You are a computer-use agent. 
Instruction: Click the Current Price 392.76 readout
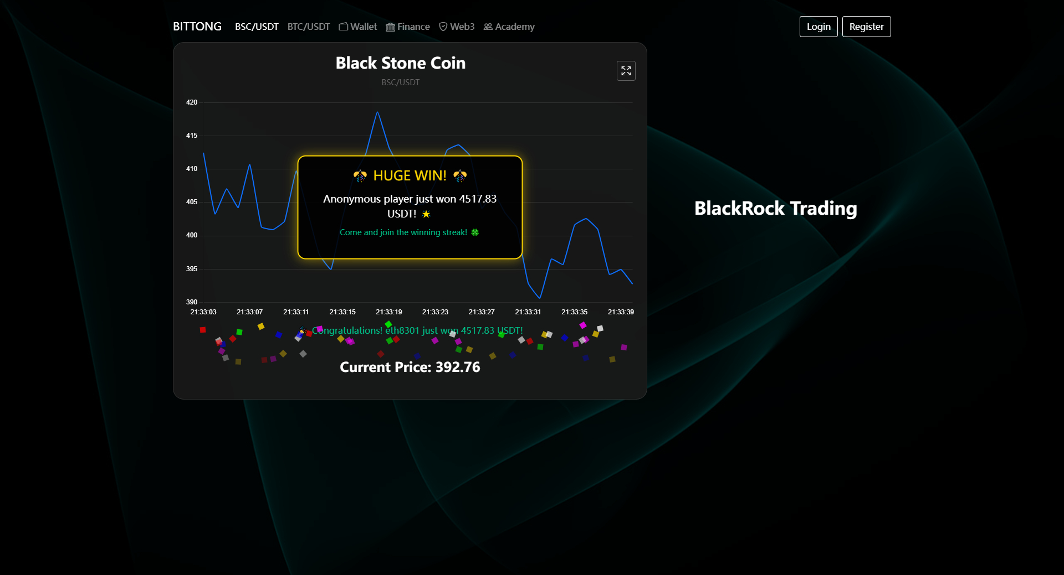pyautogui.click(x=410, y=367)
